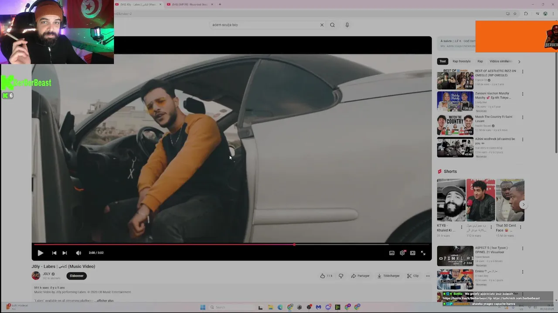Open browser profile avatar

click(x=545, y=13)
